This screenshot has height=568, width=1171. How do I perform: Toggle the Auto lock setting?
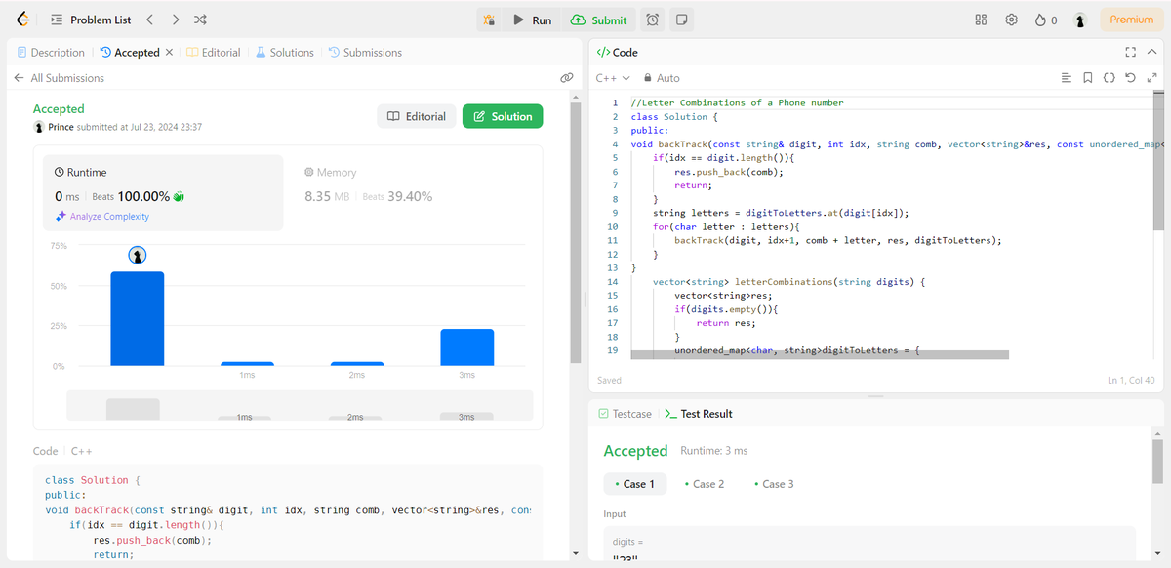pyautogui.click(x=662, y=78)
